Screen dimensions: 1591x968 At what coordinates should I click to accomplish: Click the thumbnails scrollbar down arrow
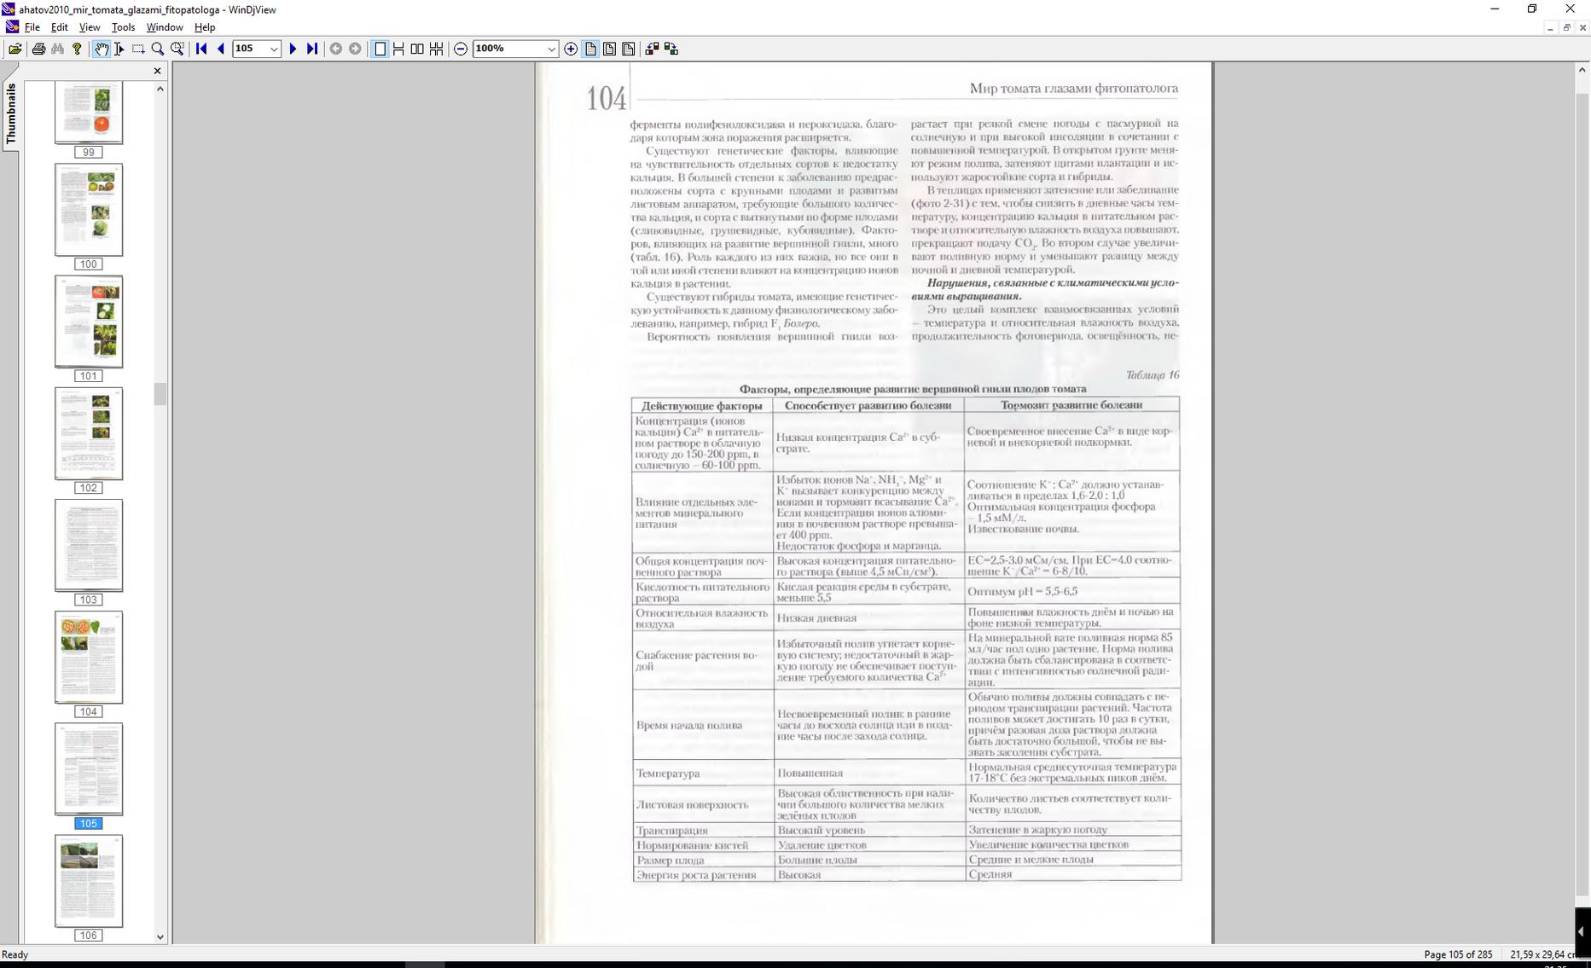(160, 936)
